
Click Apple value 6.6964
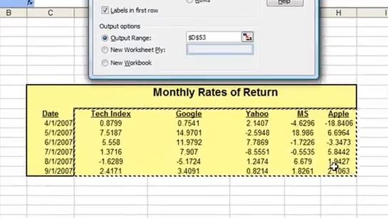click(x=338, y=133)
